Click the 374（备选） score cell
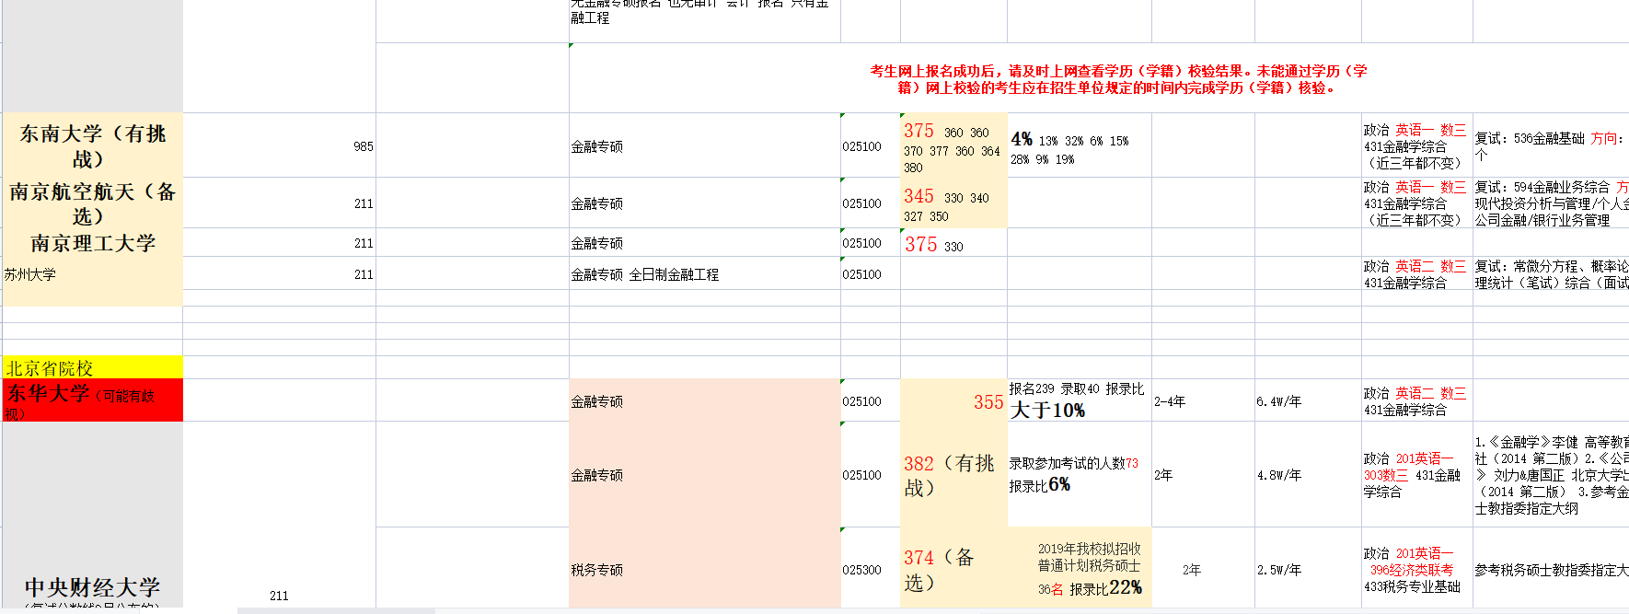Viewport: 1629px width, 614px height. (x=952, y=569)
